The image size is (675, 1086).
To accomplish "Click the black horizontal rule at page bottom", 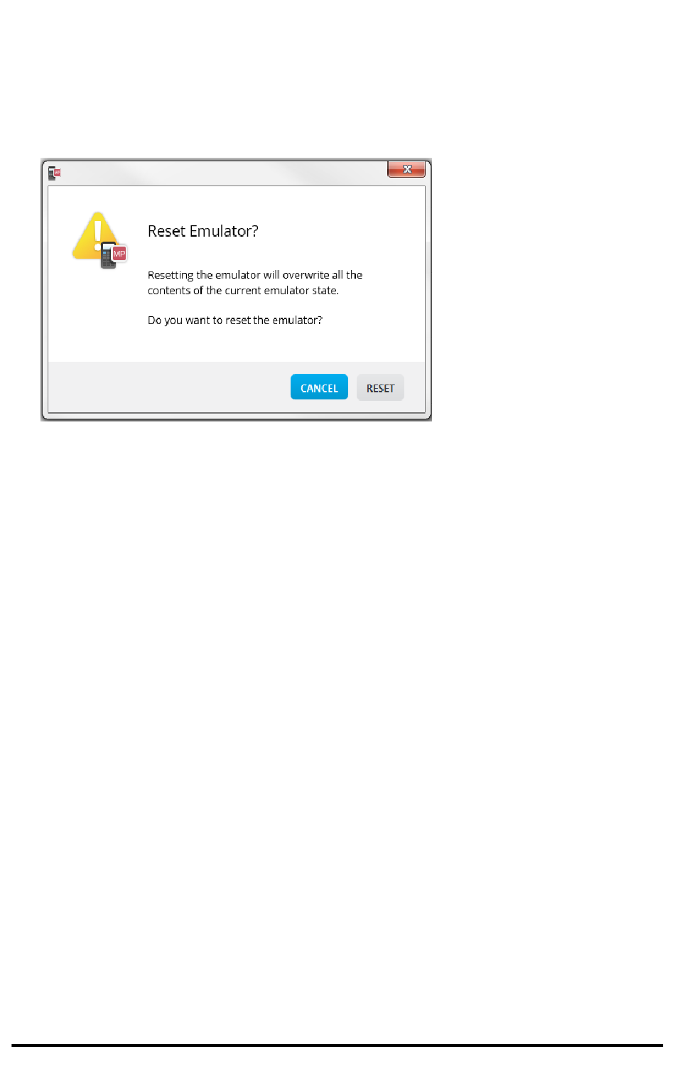I will (x=337, y=1045).
